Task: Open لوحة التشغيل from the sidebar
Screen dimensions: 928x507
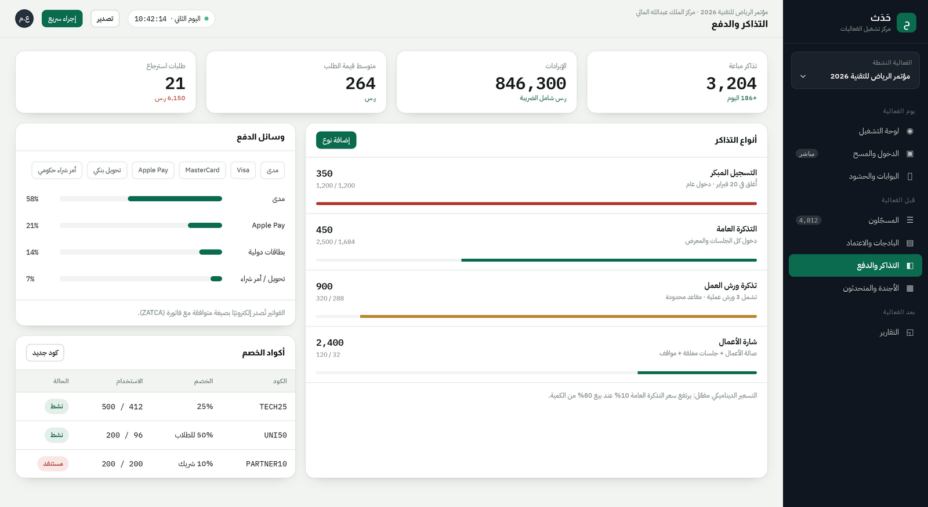Action: coord(855,131)
